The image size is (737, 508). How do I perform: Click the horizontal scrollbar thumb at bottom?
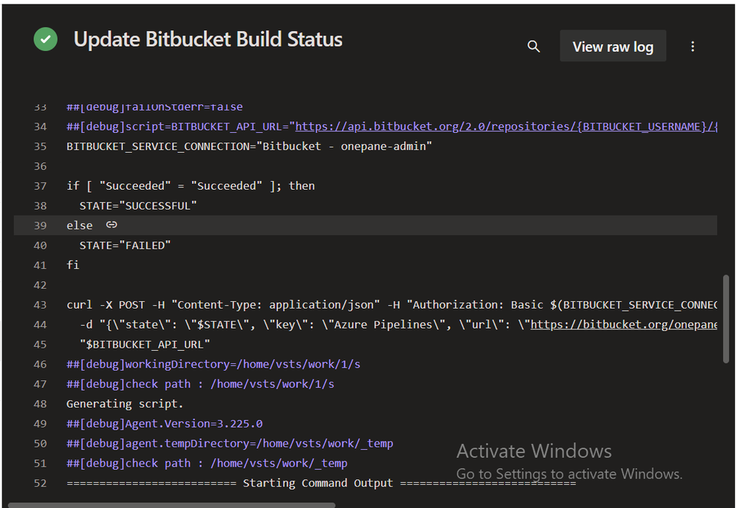[171, 505]
